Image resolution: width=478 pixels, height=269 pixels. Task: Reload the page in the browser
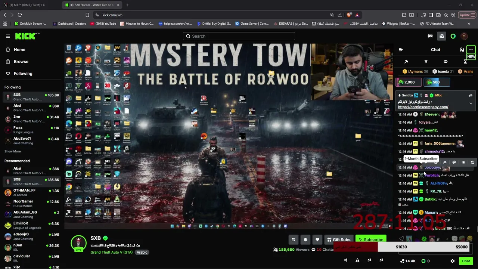(x=20, y=15)
